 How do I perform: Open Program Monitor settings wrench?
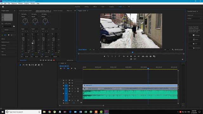(173, 50)
